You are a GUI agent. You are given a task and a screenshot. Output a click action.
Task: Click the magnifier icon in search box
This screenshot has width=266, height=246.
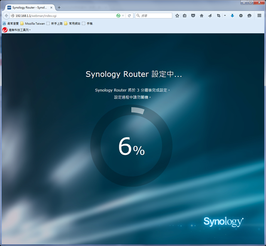point(138,16)
